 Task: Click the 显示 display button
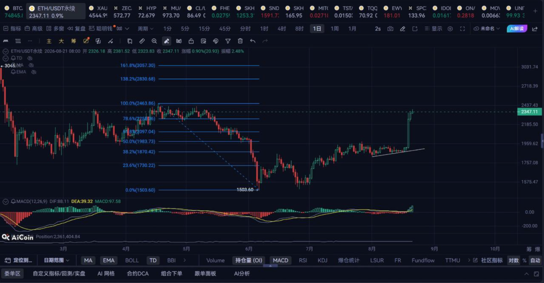(x=433, y=29)
